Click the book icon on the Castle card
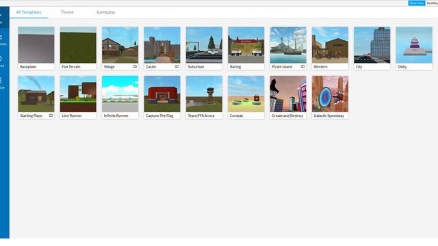Image resolution: width=438 pixels, height=246 pixels. (177, 67)
